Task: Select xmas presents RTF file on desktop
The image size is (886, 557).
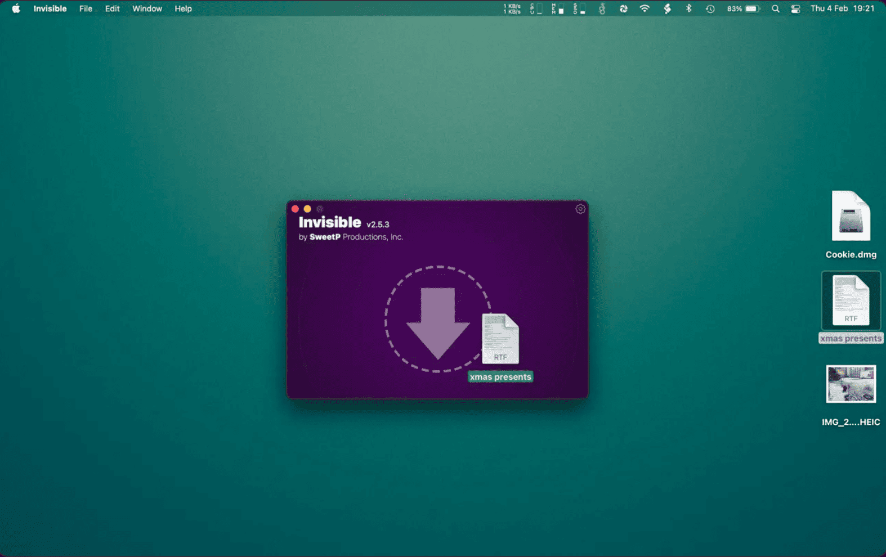Action: [851, 300]
